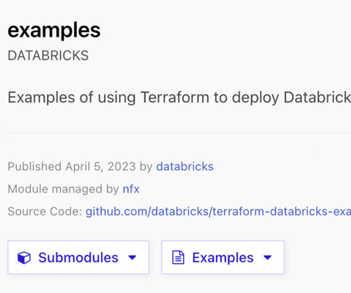Visit the nfx module manager link
Viewport: 351px width, 293px height.
point(131,189)
